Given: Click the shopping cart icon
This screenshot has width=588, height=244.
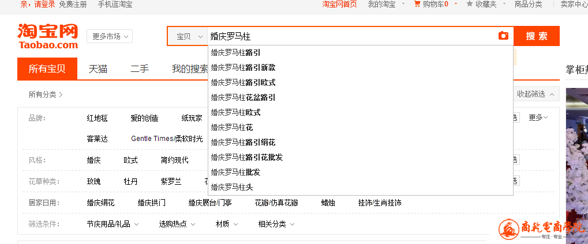Looking at the screenshot, I should pos(417,4).
